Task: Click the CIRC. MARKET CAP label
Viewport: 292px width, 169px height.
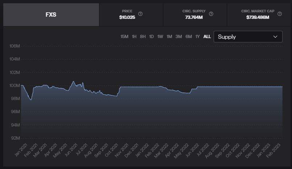Action: (258, 11)
